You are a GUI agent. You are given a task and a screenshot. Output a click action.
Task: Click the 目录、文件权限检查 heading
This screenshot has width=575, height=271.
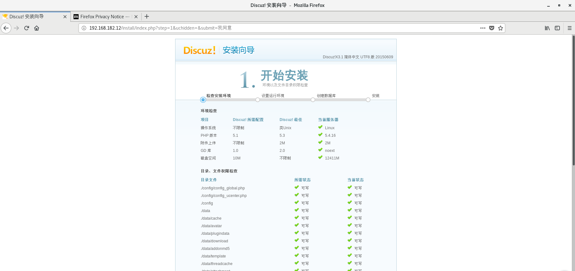219,171
